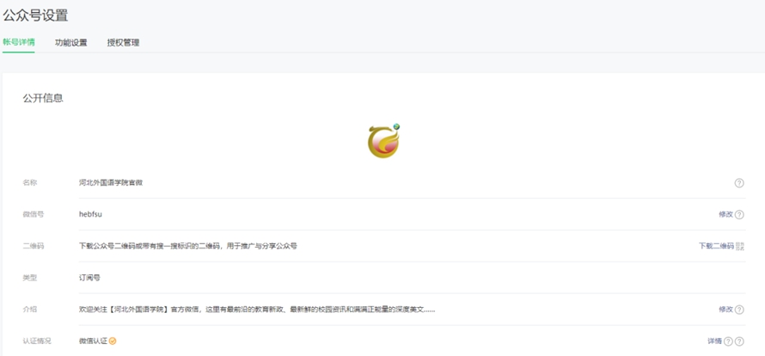The image size is (765, 356).
Task: Click first help icon after 详情
Action: (728, 341)
